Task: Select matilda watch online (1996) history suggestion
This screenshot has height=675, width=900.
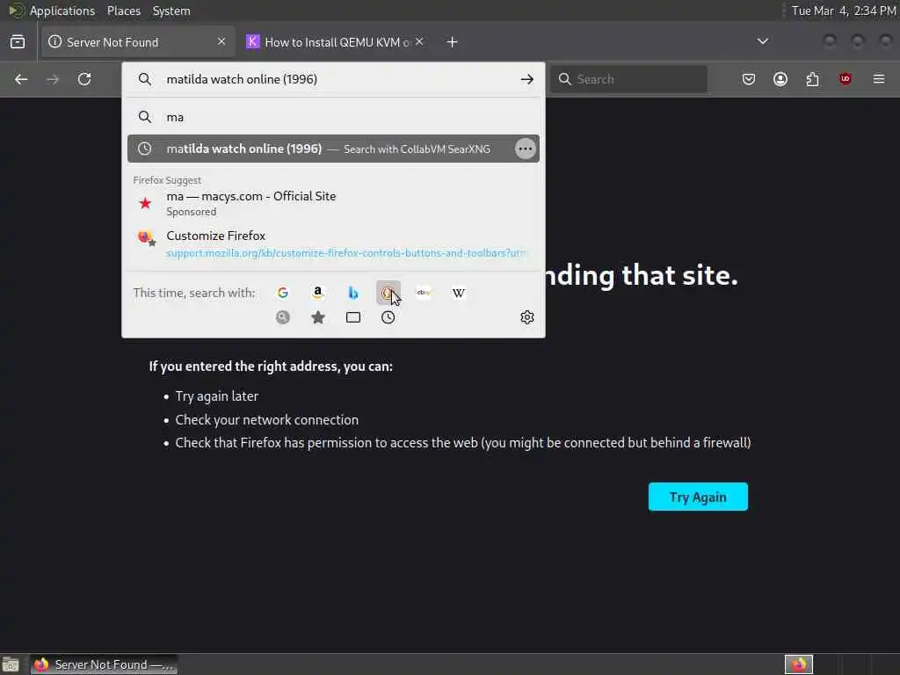Action: click(333, 149)
